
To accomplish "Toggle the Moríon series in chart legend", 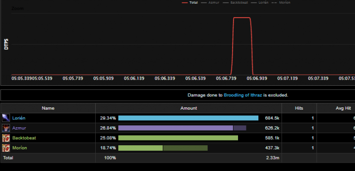I will click(x=281, y=3).
